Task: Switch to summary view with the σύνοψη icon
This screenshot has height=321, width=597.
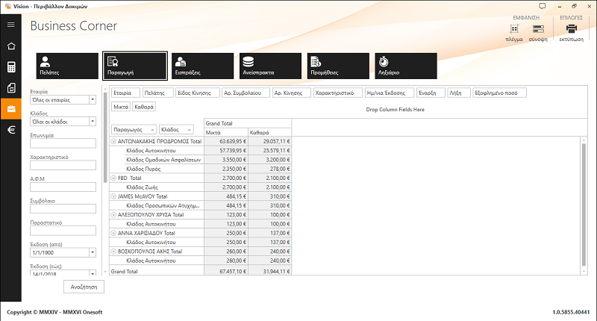Action: (x=539, y=31)
